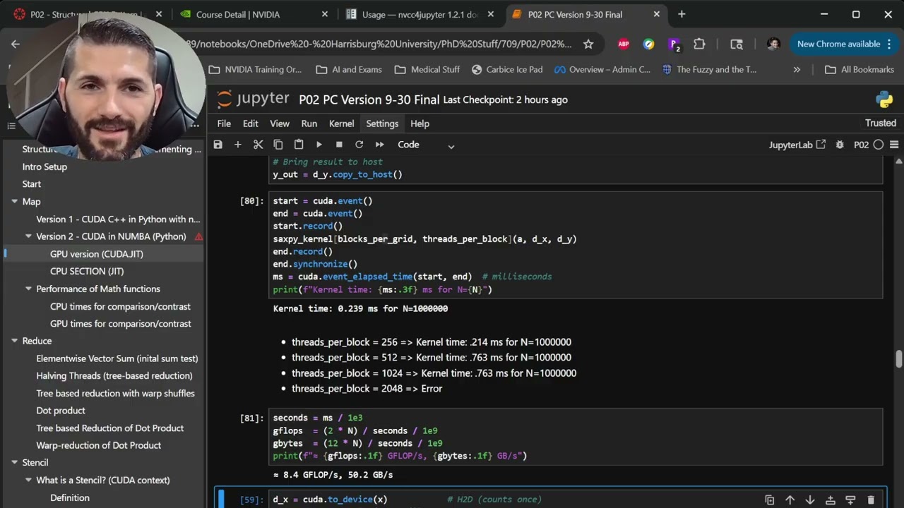Image resolution: width=904 pixels, height=508 pixels.
Task: Run the selected cell
Action: tap(319, 145)
